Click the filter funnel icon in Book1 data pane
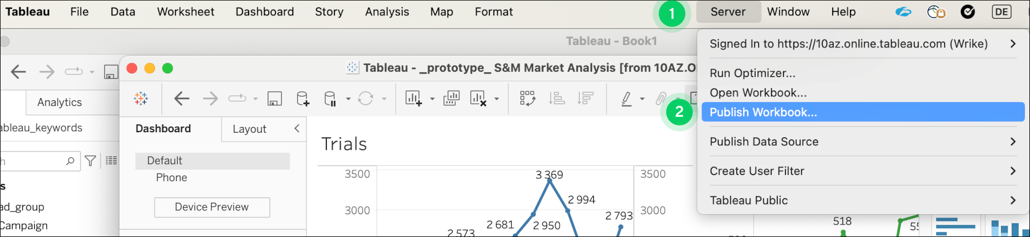Viewport: 1030px width, 237px height. point(90,161)
